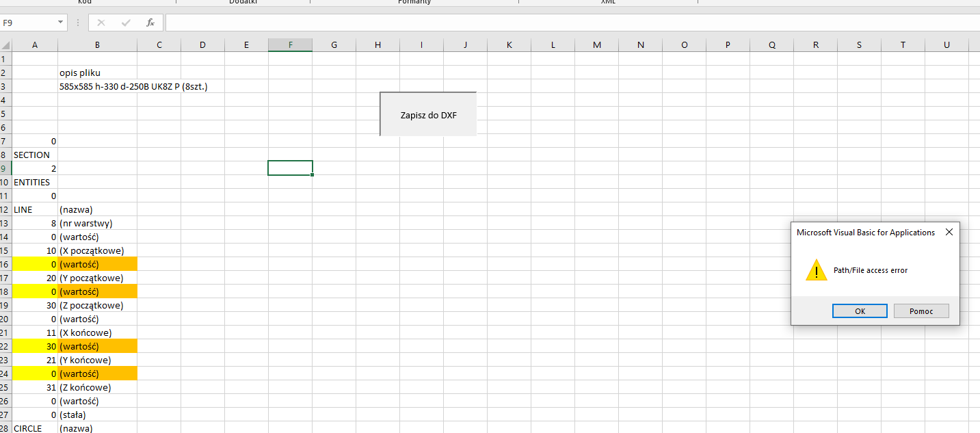The height and width of the screenshot is (433, 980).
Task: Click the '(nazwa)' cell in row 12
Action: click(x=97, y=209)
